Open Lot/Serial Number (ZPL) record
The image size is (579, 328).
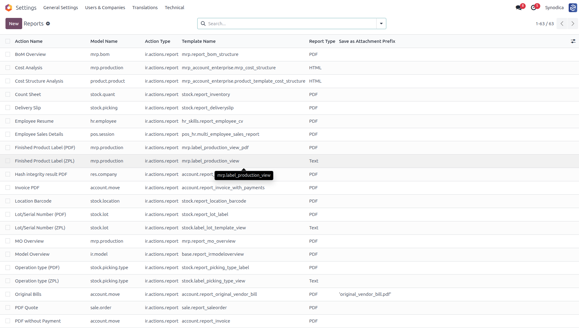click(40, 228)
